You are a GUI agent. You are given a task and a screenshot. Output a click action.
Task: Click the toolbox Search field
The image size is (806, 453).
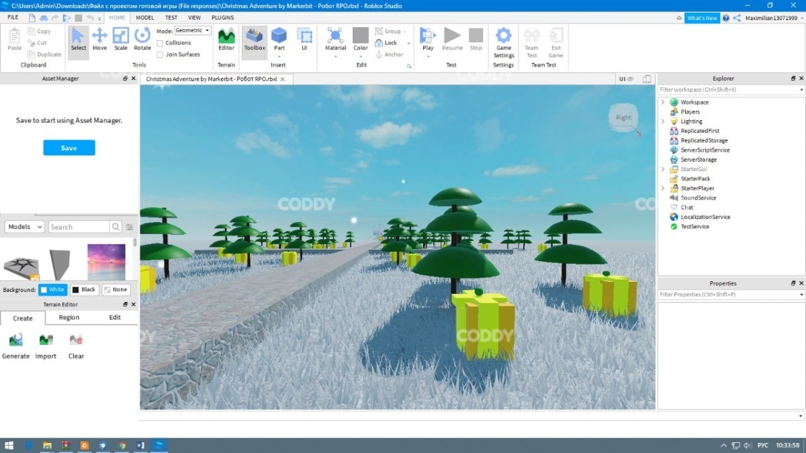(78, 227)
